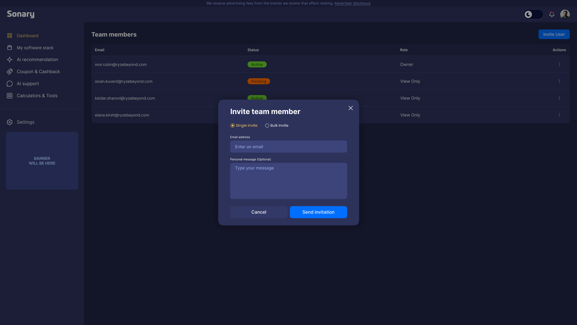Screen dimensions: 577x325
Task: Click the Settings gear icon
Action: tap(10, 122)
